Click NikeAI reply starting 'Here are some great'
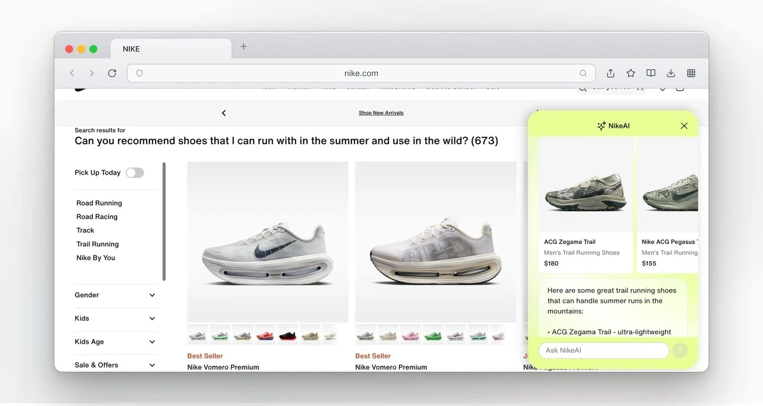 pyautogui.click(x=611, y=301)
